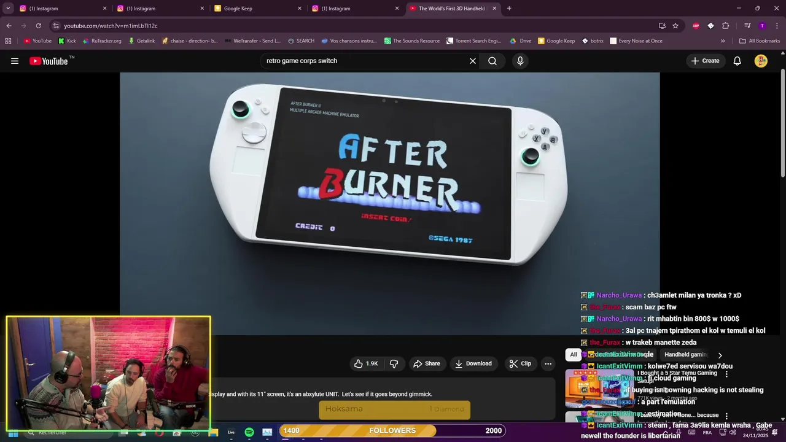Close the World's First 3D Handheld tab
The image size is (786, 442).
click(494, 9)
